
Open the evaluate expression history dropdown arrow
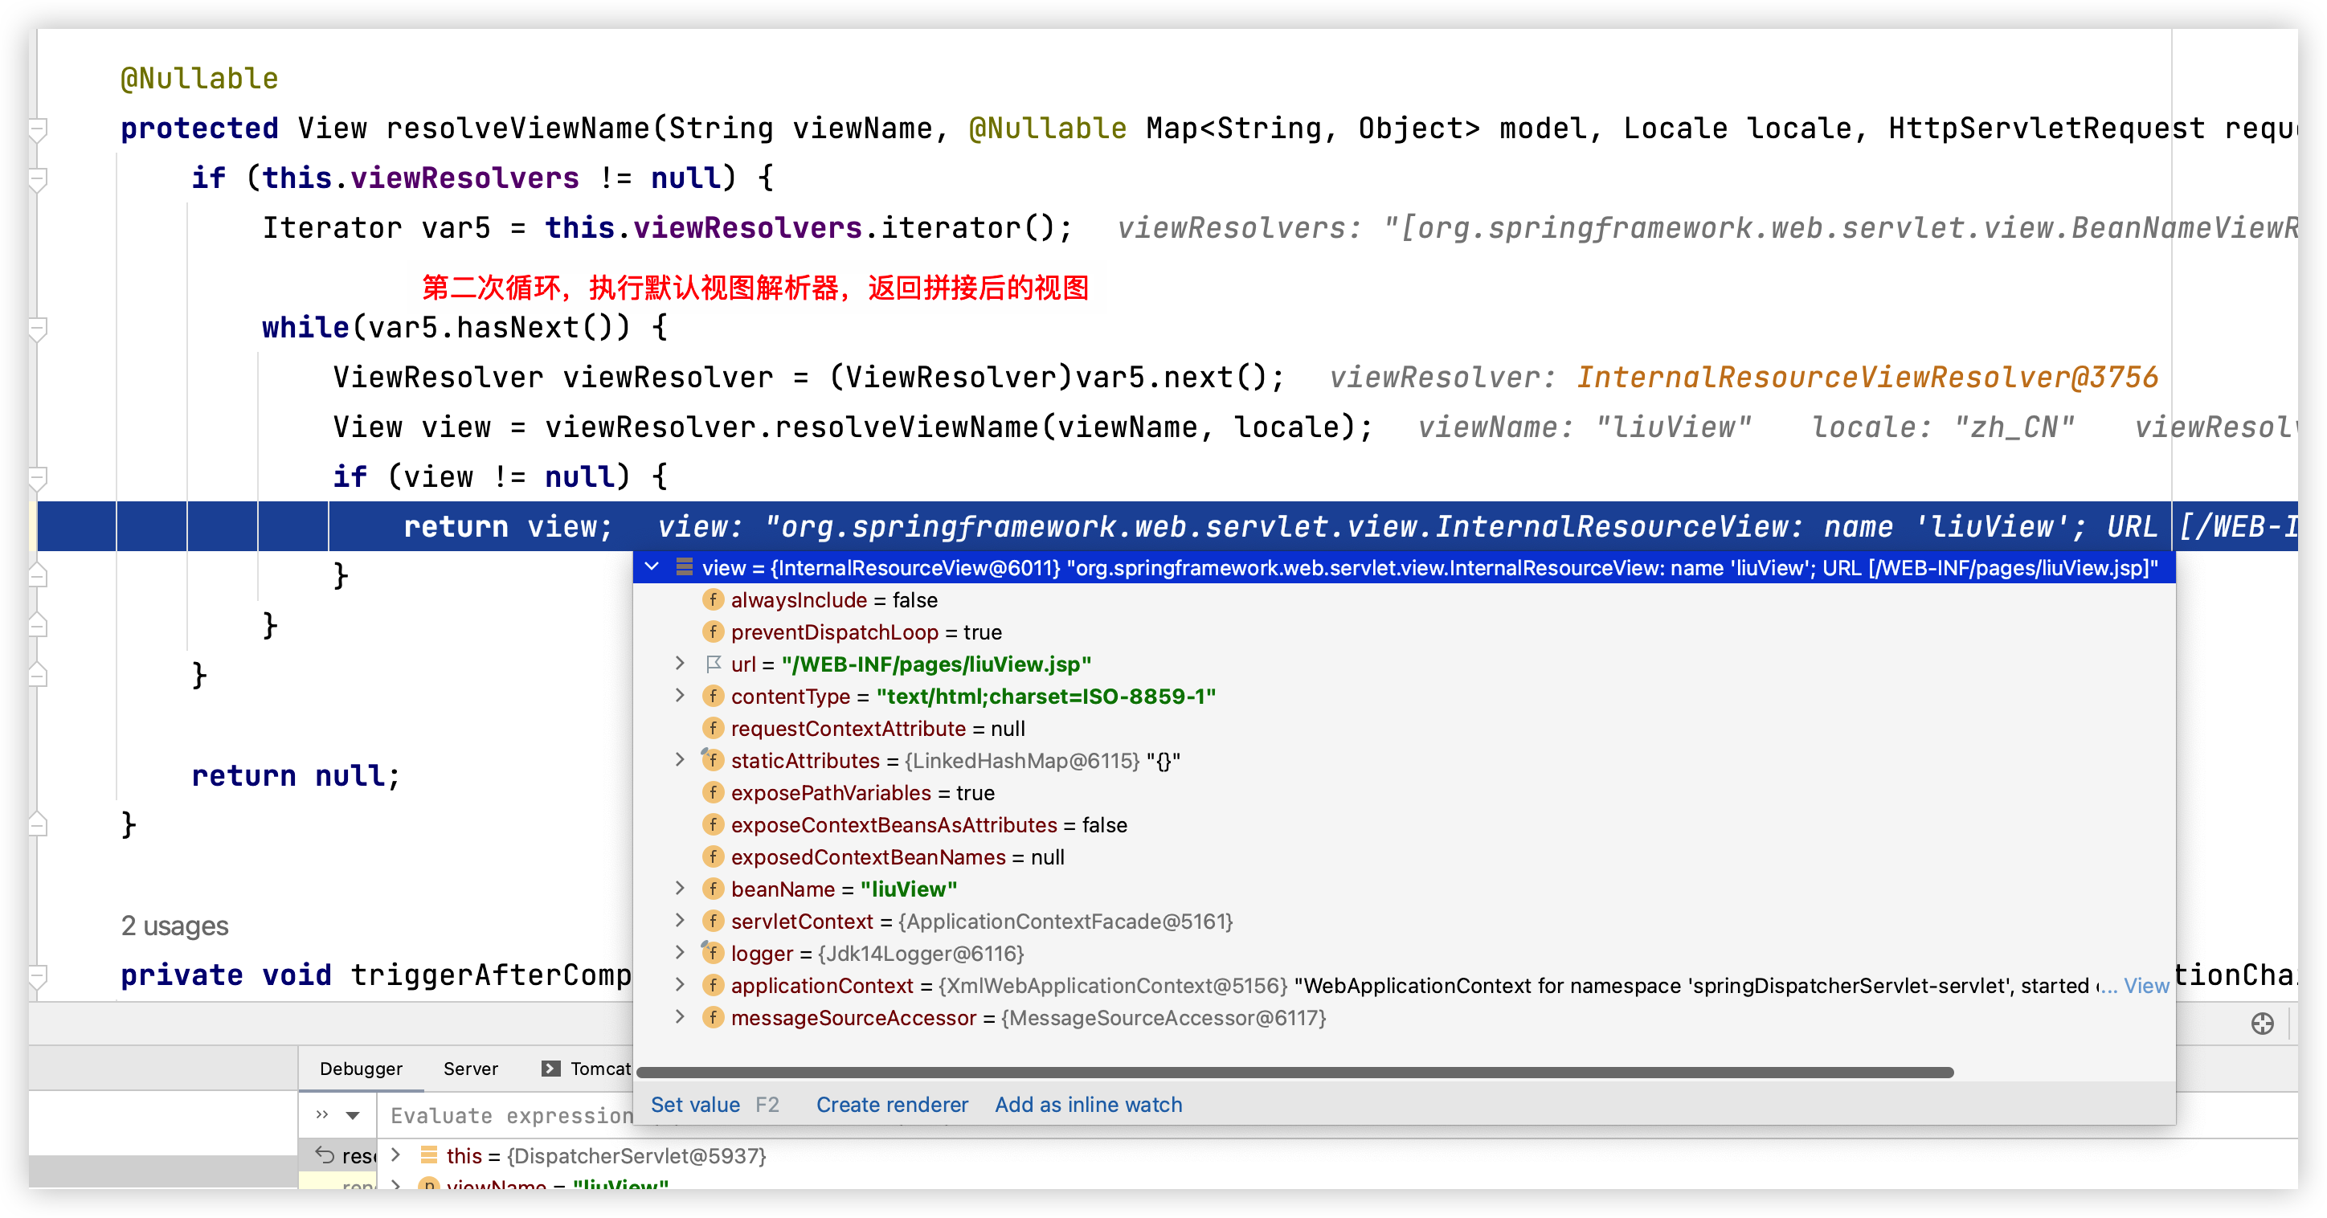(x=354, y=1115)
